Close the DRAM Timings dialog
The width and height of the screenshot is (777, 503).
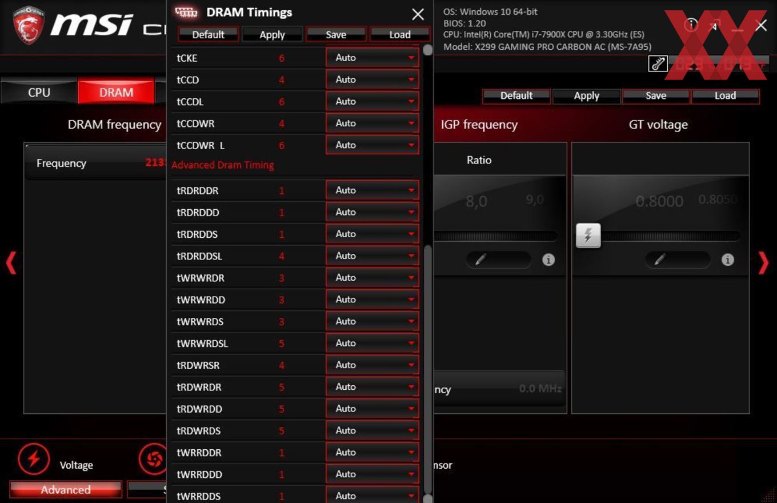418,14
